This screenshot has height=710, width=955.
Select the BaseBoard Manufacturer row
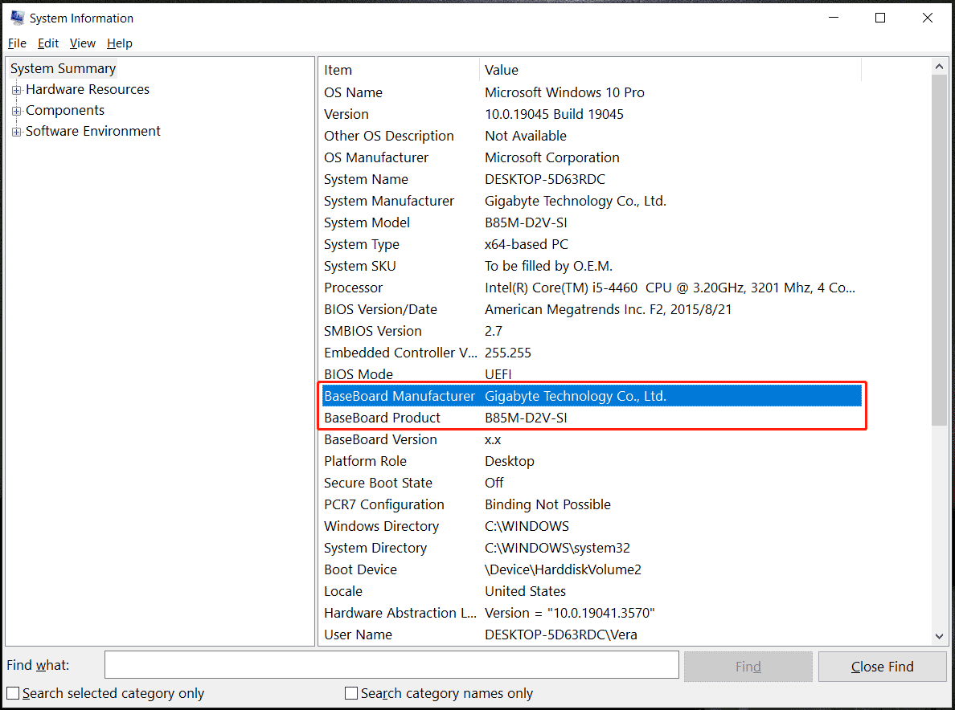(592, 396)
